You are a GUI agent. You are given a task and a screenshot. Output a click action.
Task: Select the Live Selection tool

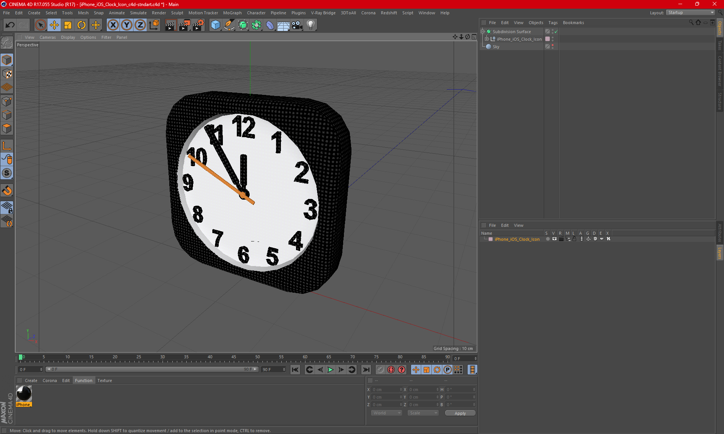click(x=40, y=25)
